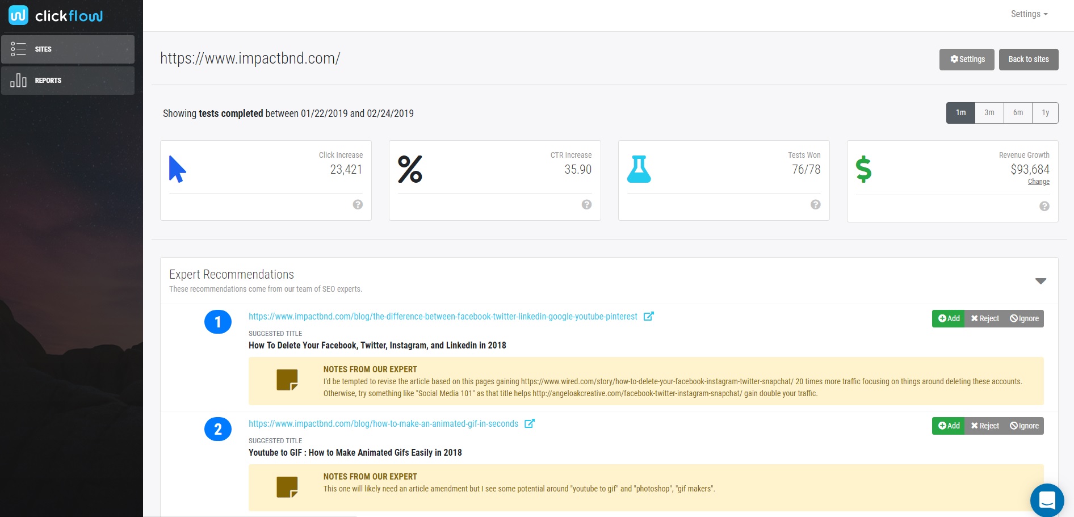
Task: Click the CTR Increase value 35.90
Action: 578,169
